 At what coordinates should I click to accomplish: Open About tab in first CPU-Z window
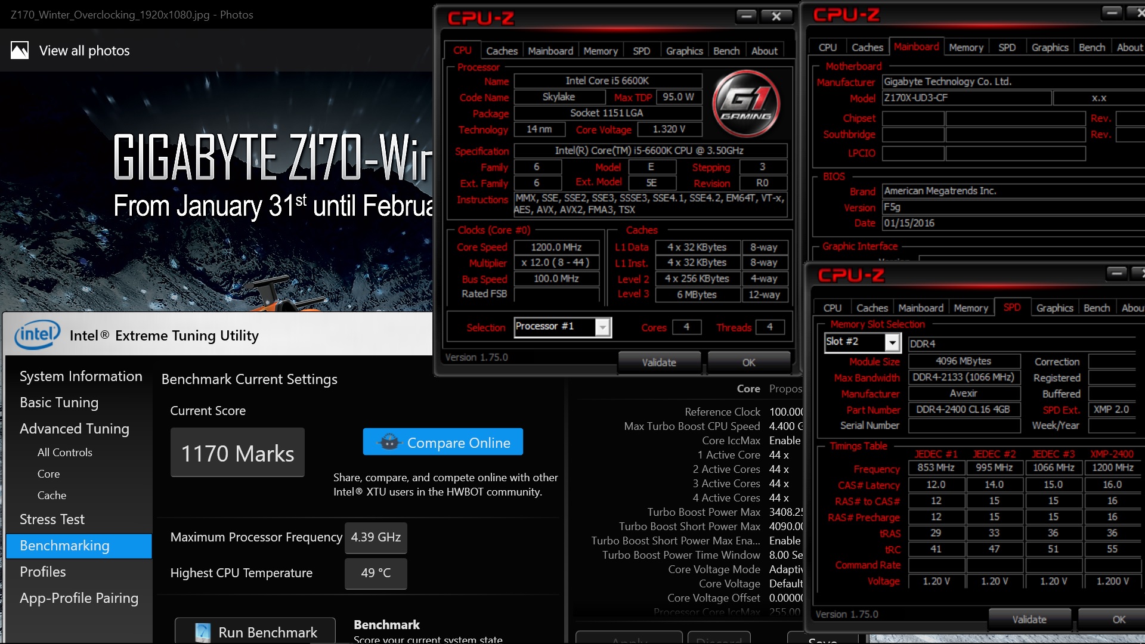(764, 51)
